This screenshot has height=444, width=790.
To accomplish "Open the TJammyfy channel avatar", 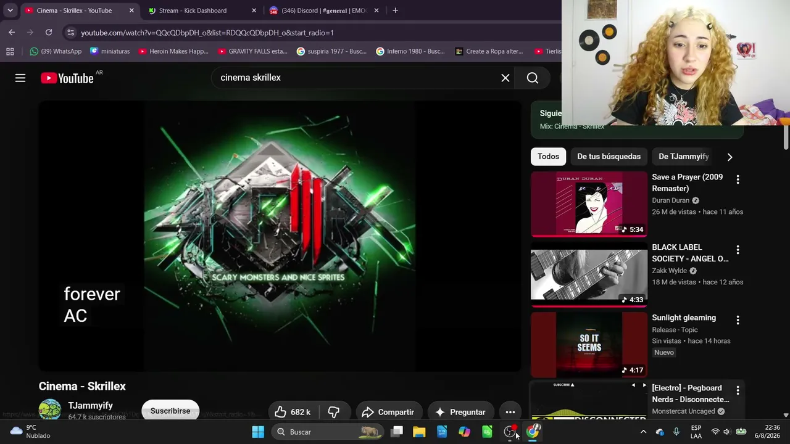I will (x=50, y=410).
